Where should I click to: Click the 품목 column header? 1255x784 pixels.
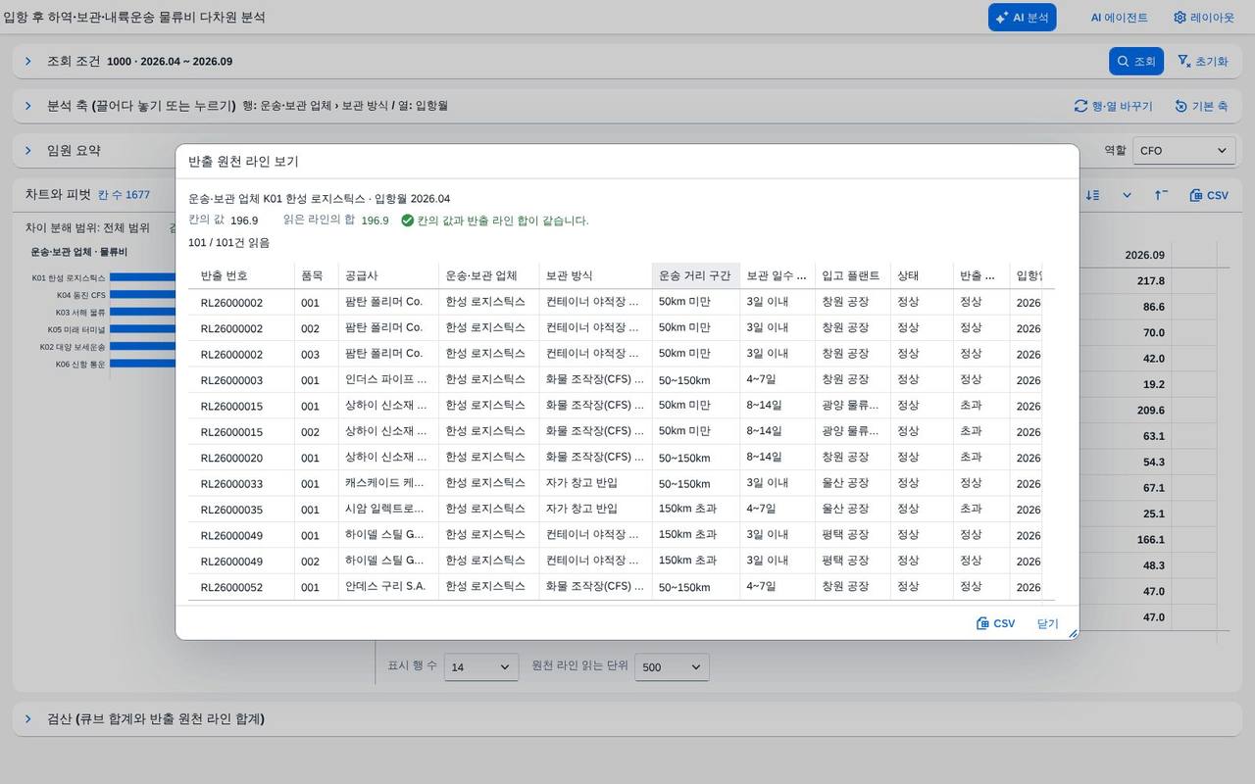pyautogui.click(x=316, y=275)
